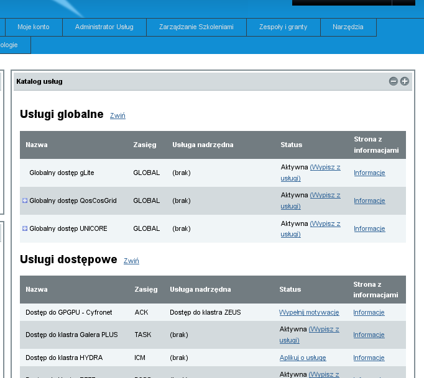This screenshot has width=424, height=378.
Task: Open the Narzędzia tab
Action: (x=348, y=27)
